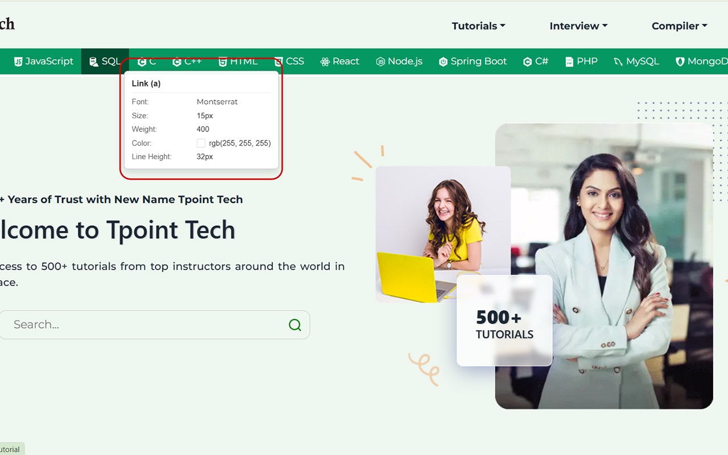Open the SQL tutorial tab
The width and height of the screenshot is (728, 455).
point(105,61)
